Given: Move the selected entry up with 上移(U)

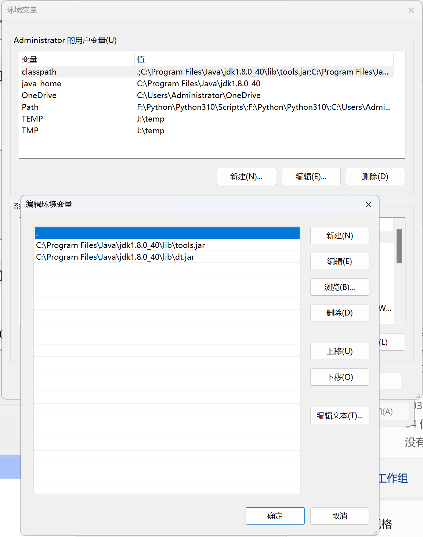Looking at the screenshot, I should [339, 351].
